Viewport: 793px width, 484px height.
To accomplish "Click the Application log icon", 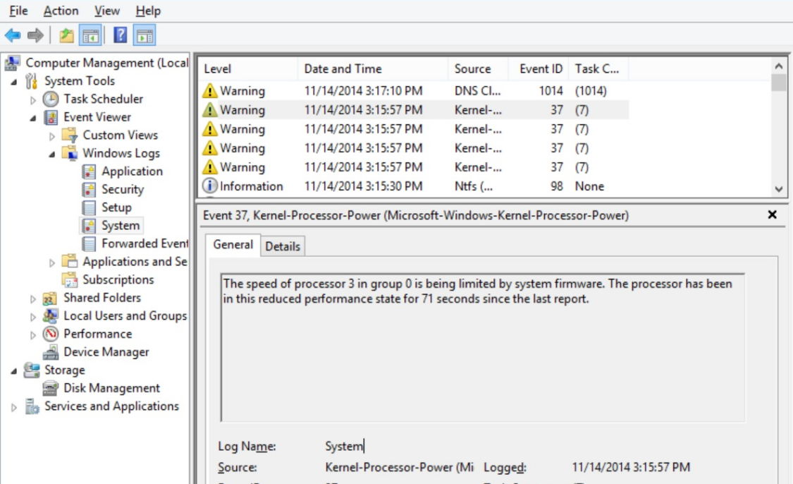I will tap(89, 171).
